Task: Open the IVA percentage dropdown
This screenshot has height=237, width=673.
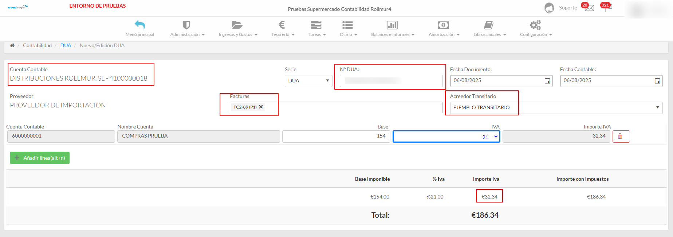Action: point(446,137)
